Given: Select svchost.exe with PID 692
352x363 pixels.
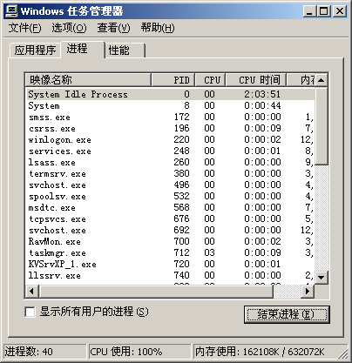Looking at the screenshot, I should pyautogui.click(x=170, y=230).
